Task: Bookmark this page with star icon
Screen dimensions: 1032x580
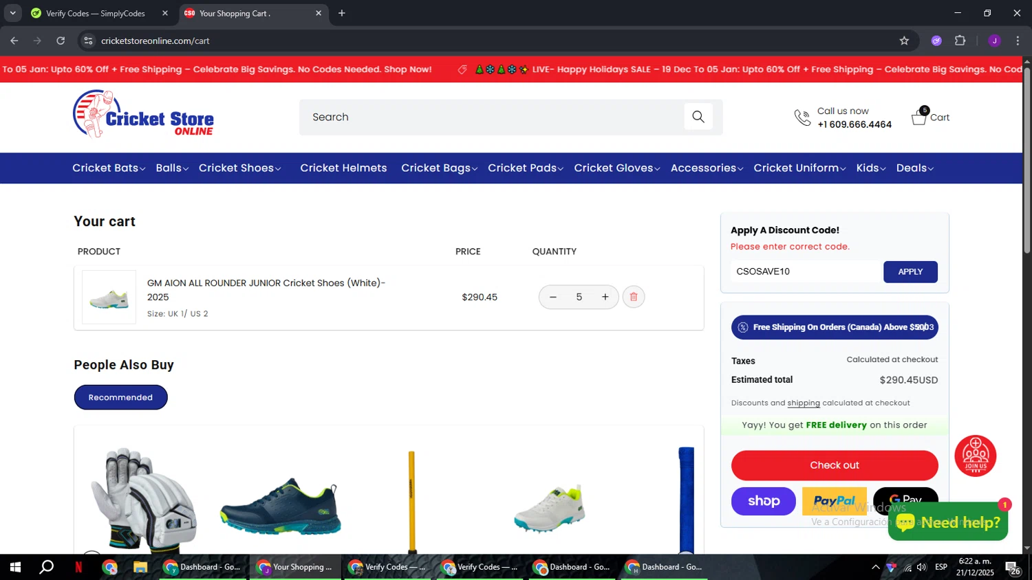Action: [x=904, y=41]
